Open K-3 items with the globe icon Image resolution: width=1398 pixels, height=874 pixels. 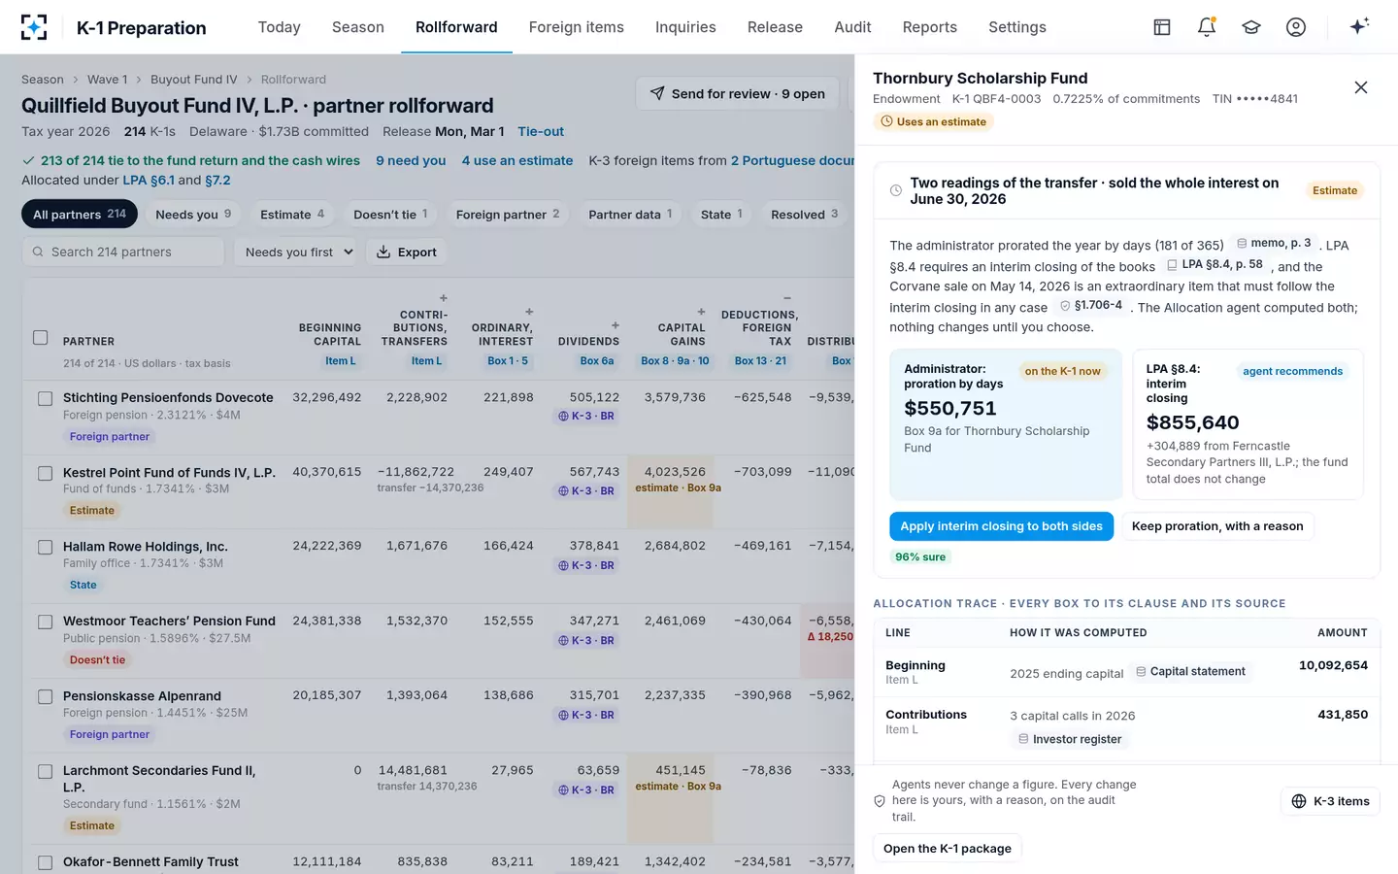[x=1330, y=801]
